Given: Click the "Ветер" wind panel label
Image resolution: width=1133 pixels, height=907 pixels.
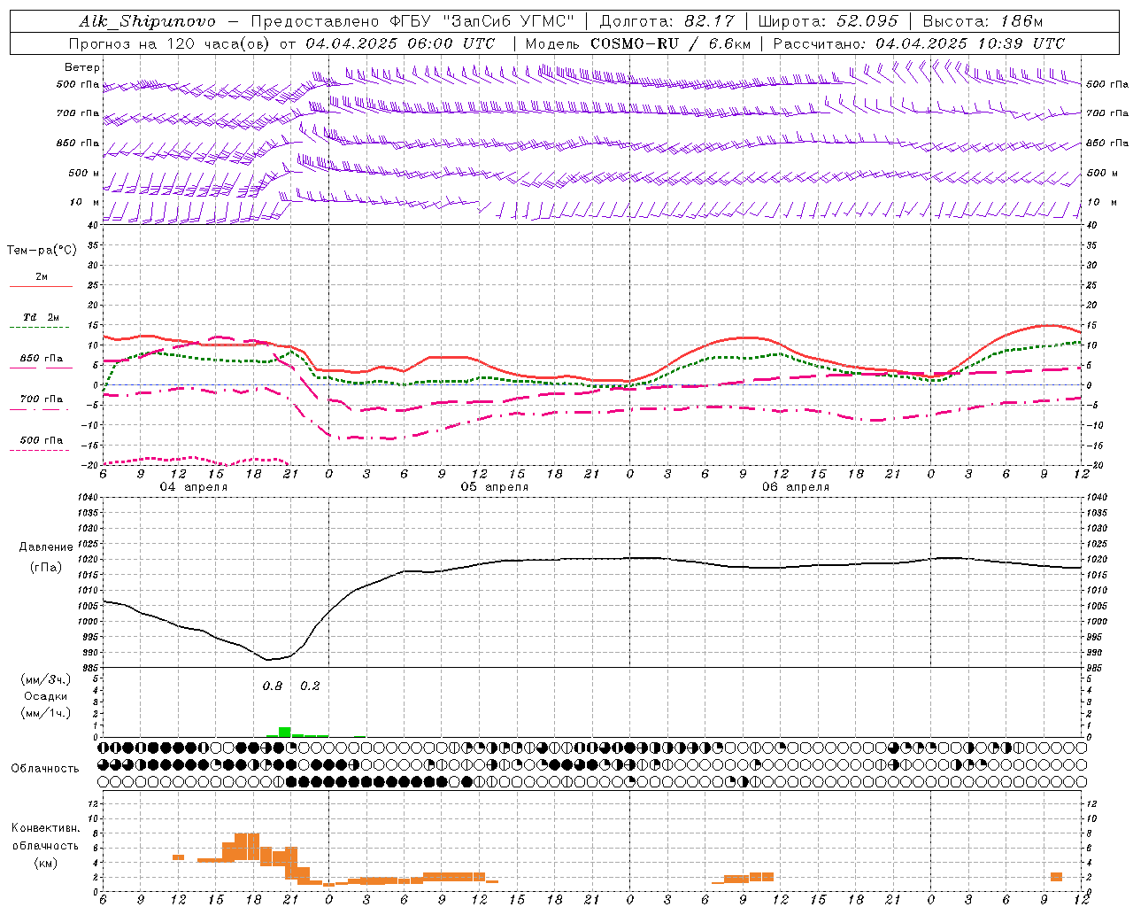Looking at the screenshot, I should [x=82, y=67].
